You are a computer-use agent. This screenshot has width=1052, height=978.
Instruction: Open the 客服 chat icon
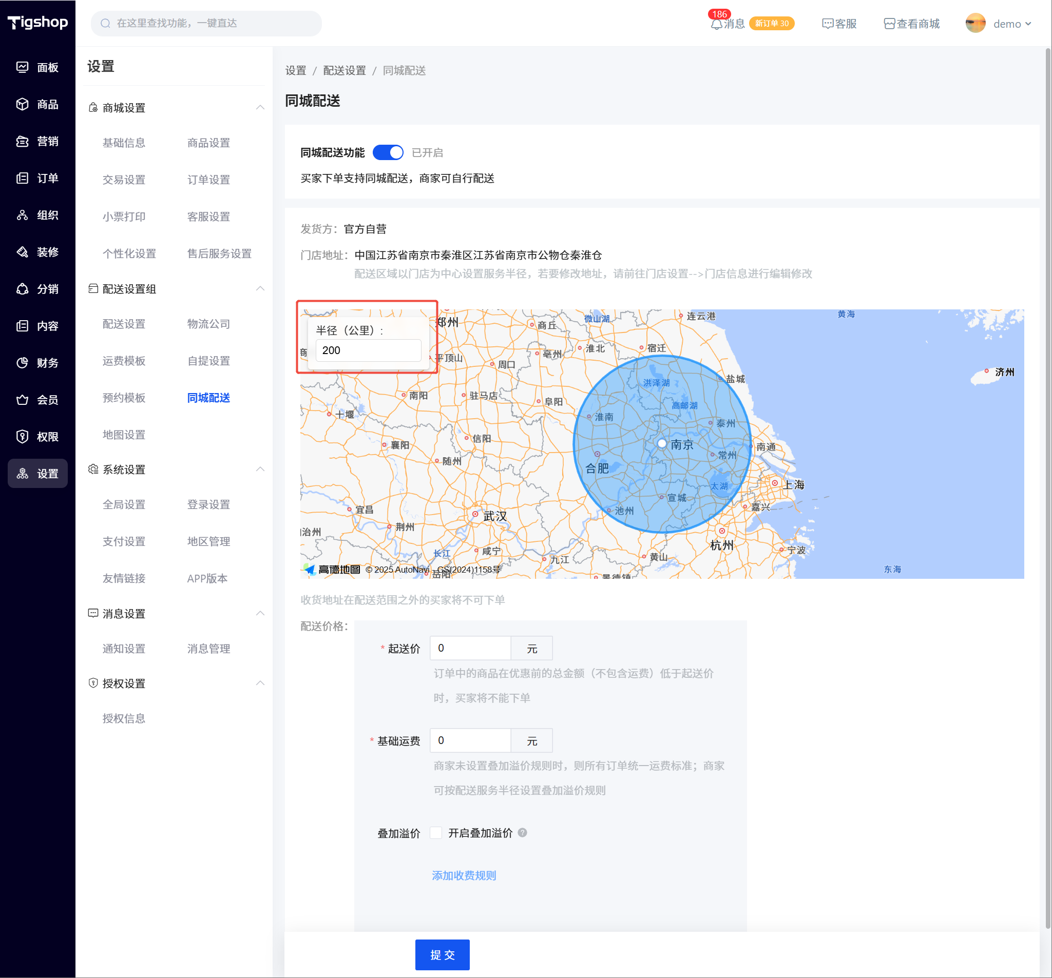pyautogui.click(x=827, y=24)
